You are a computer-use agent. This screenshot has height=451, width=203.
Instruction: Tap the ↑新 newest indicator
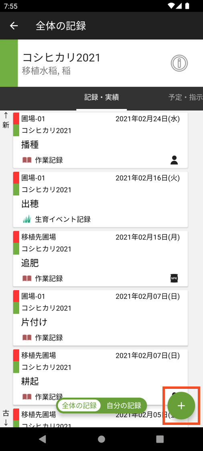pos(6,121)
